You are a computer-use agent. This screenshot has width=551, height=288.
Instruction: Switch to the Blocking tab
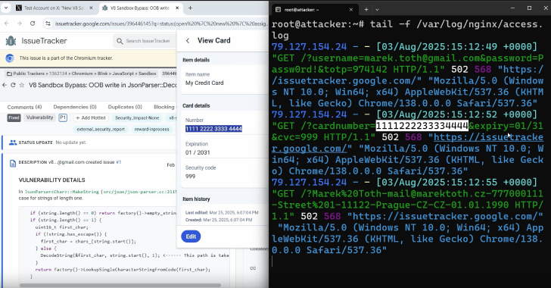pyautogui.click(x=163, y=107)
